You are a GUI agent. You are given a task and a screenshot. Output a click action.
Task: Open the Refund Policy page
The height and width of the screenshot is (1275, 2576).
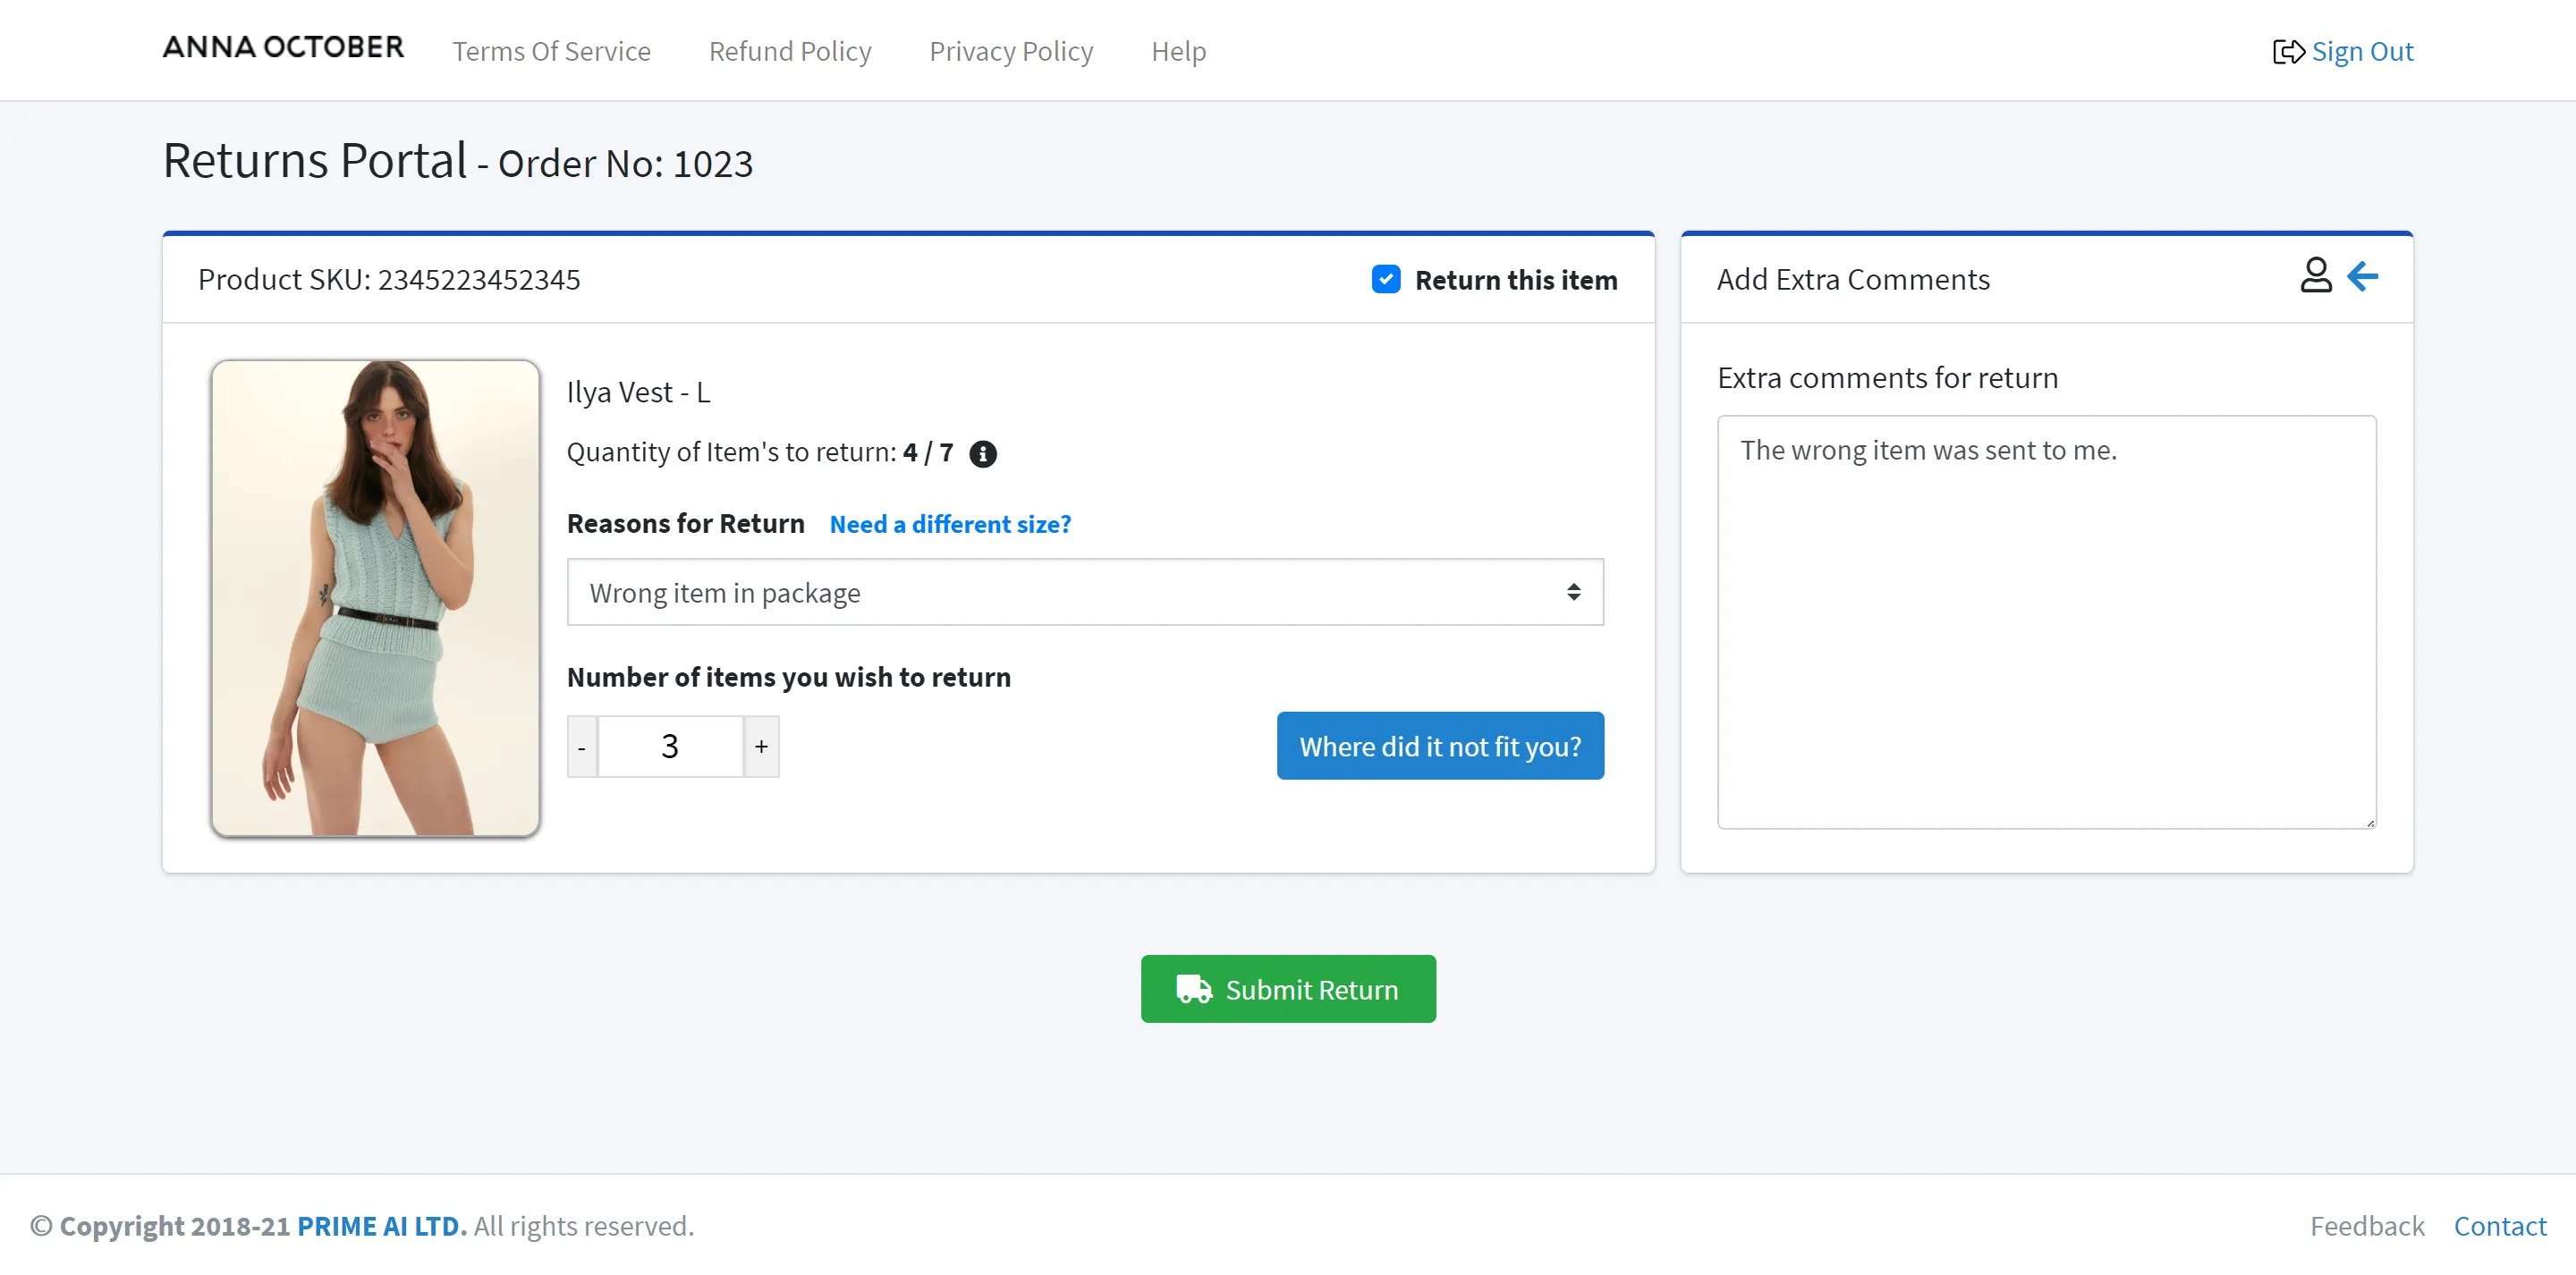point(790,49)
